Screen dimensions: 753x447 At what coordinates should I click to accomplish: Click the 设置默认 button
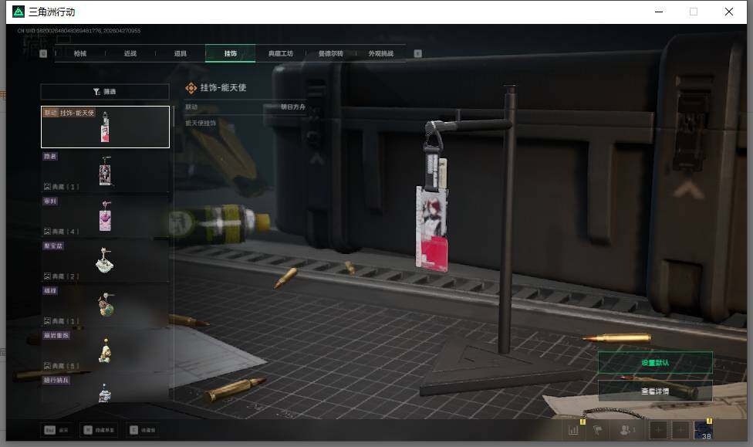[x=654, y=363]
